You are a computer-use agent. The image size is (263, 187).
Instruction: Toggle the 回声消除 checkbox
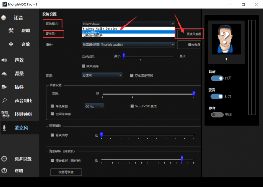click(83, 66)
